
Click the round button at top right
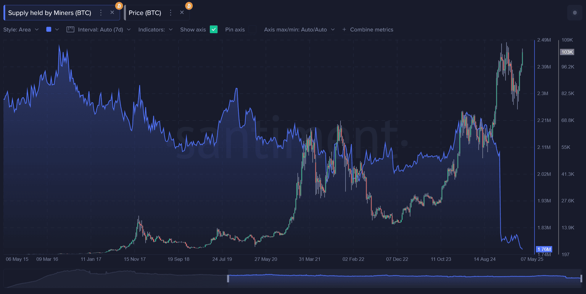coord(575,13)
